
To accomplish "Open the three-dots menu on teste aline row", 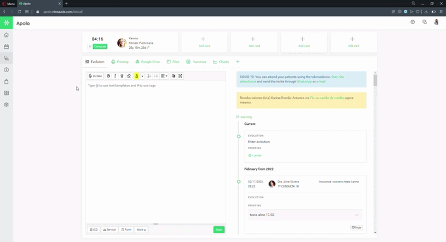I will [357, 215].
